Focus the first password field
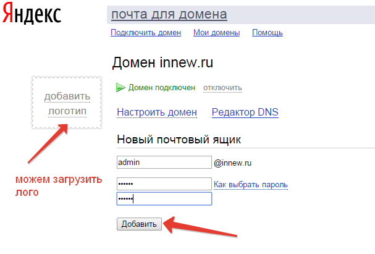The height and width of the screenshot is (254, 375). click(164, 184)
